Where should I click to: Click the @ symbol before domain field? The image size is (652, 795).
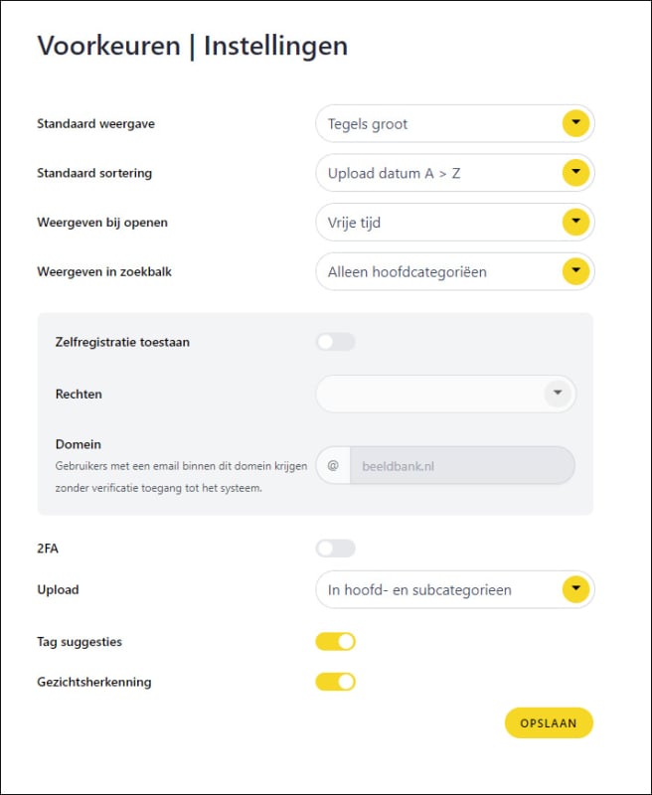tap(333, 465)
